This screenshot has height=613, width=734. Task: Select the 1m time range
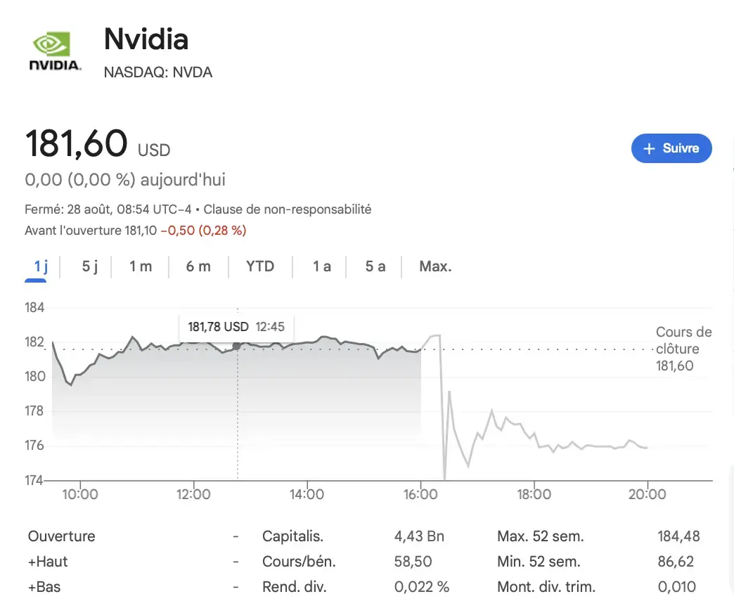pyautogui.click(x=139, y=266)
